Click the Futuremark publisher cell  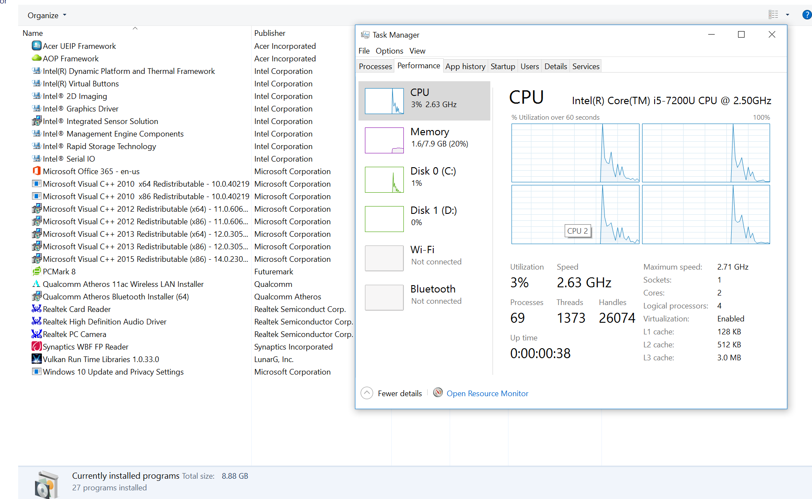pos(274,272)
